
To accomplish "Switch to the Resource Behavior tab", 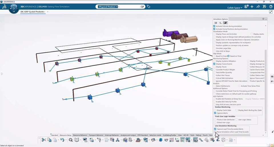I will (x=80, y=135).
